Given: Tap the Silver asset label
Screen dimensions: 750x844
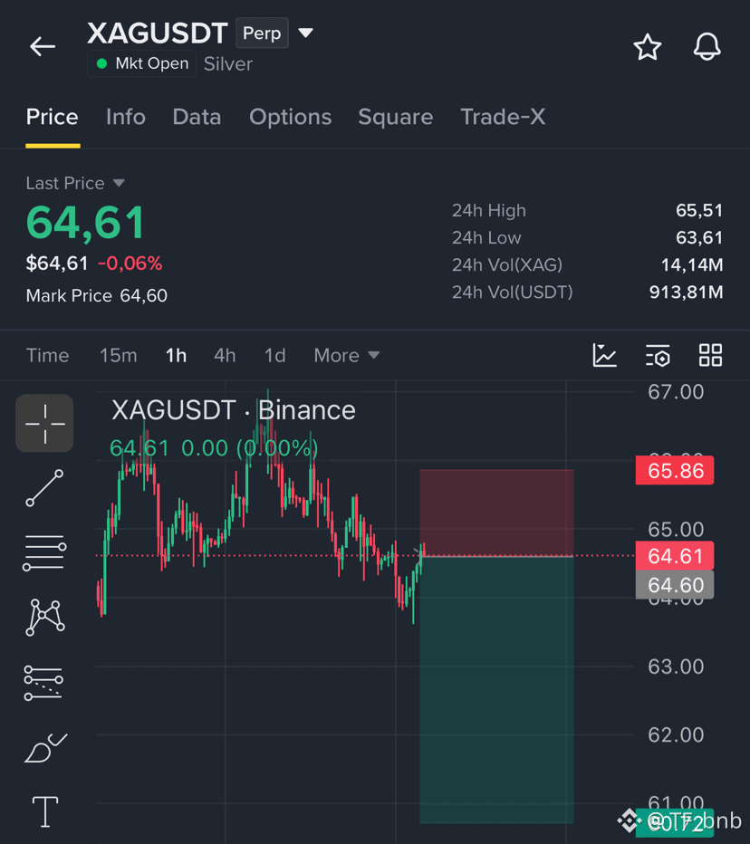Looking at the screenshot, I should pos(227,64).
